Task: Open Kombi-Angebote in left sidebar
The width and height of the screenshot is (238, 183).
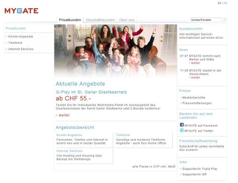Action: click(x=21, y=37)
